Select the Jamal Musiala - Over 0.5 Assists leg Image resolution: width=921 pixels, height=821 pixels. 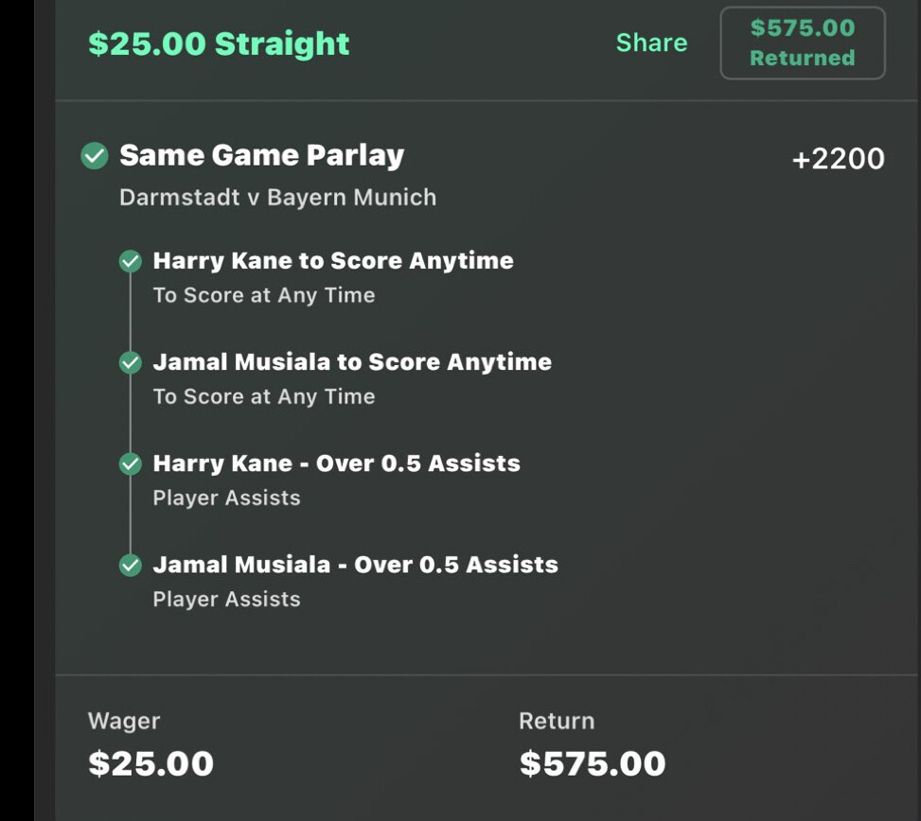[x=355, y=565]
